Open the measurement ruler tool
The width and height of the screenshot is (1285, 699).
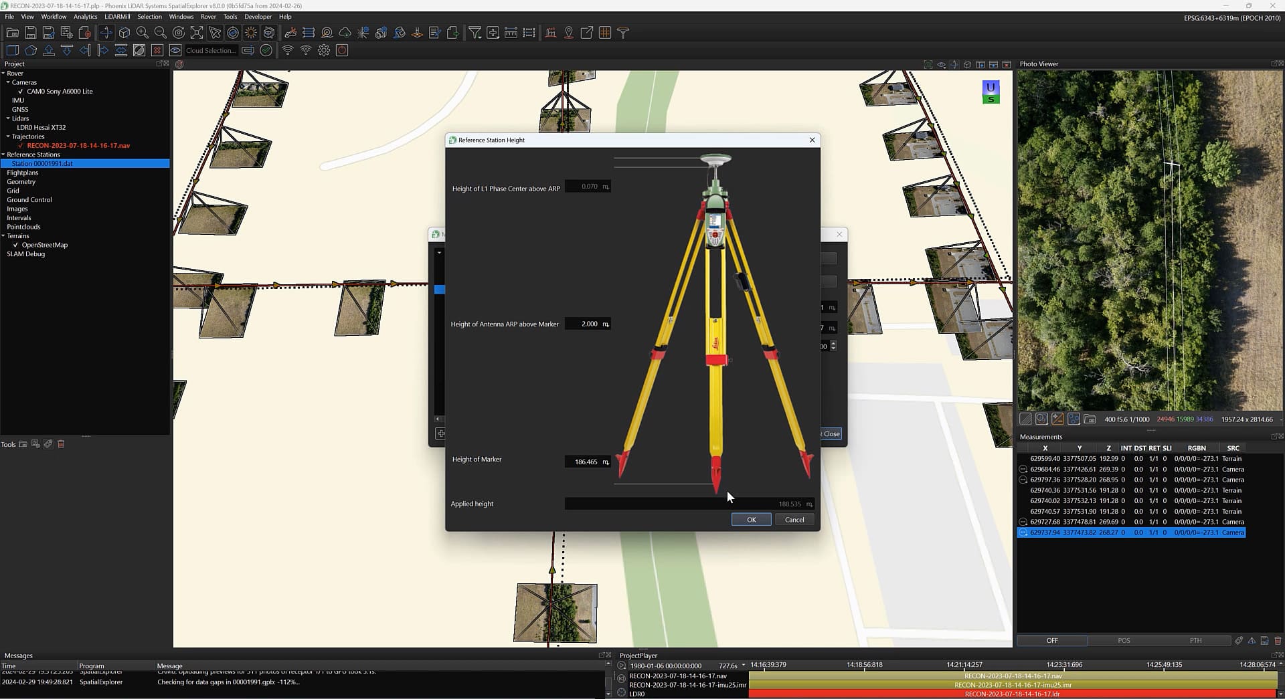(511, 32)
